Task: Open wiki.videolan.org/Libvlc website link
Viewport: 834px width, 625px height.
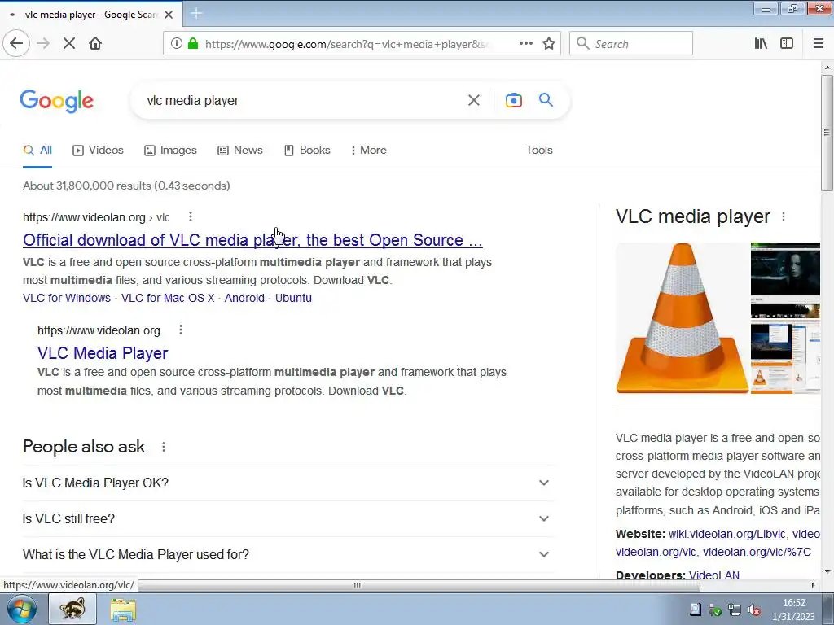Action: [x=726, y=534]
